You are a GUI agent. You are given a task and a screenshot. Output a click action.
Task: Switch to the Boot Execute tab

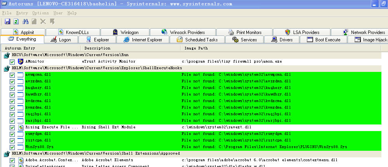pos(324,40)
